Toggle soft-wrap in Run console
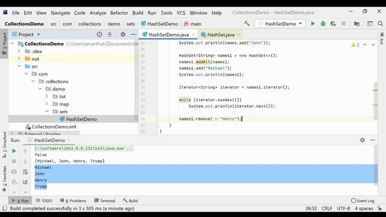 25,172
